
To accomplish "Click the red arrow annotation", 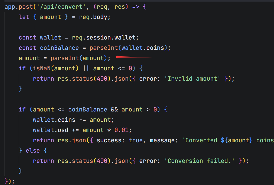I will [133, 57].
